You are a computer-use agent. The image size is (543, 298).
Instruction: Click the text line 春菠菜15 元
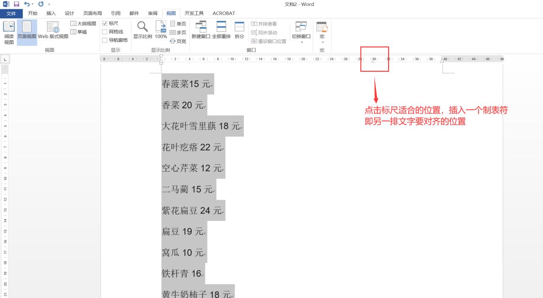click(x=187, y=84)
